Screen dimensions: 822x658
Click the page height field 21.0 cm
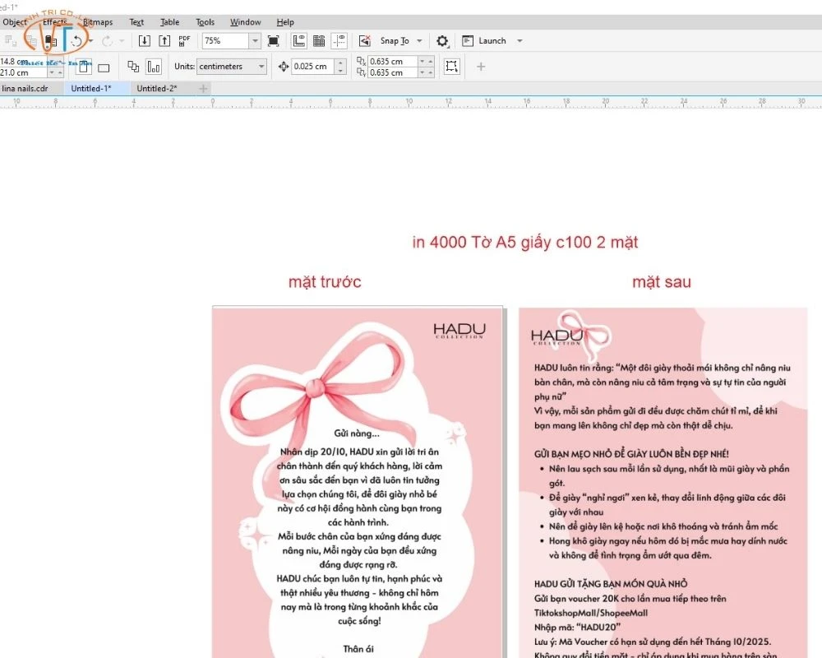coord(24,72)
